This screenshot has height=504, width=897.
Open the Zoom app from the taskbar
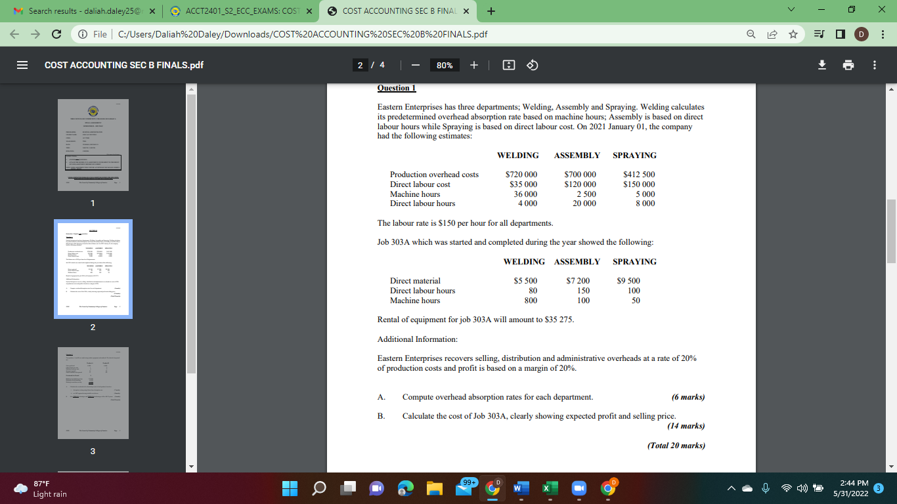click(x=579, y=489)
